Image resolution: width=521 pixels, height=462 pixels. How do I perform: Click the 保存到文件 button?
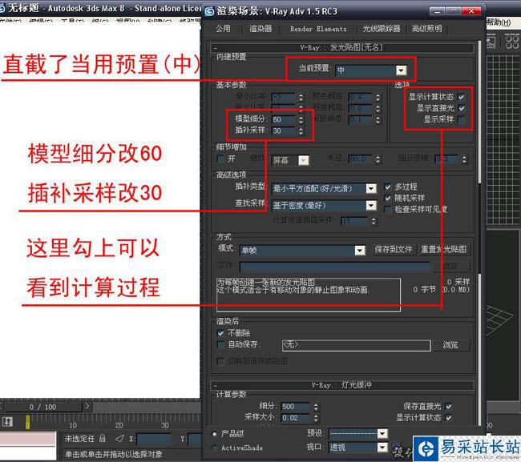click(393, 250)
